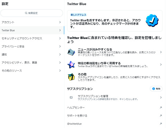
Task: Open アカウント settings
Action: 32,22
